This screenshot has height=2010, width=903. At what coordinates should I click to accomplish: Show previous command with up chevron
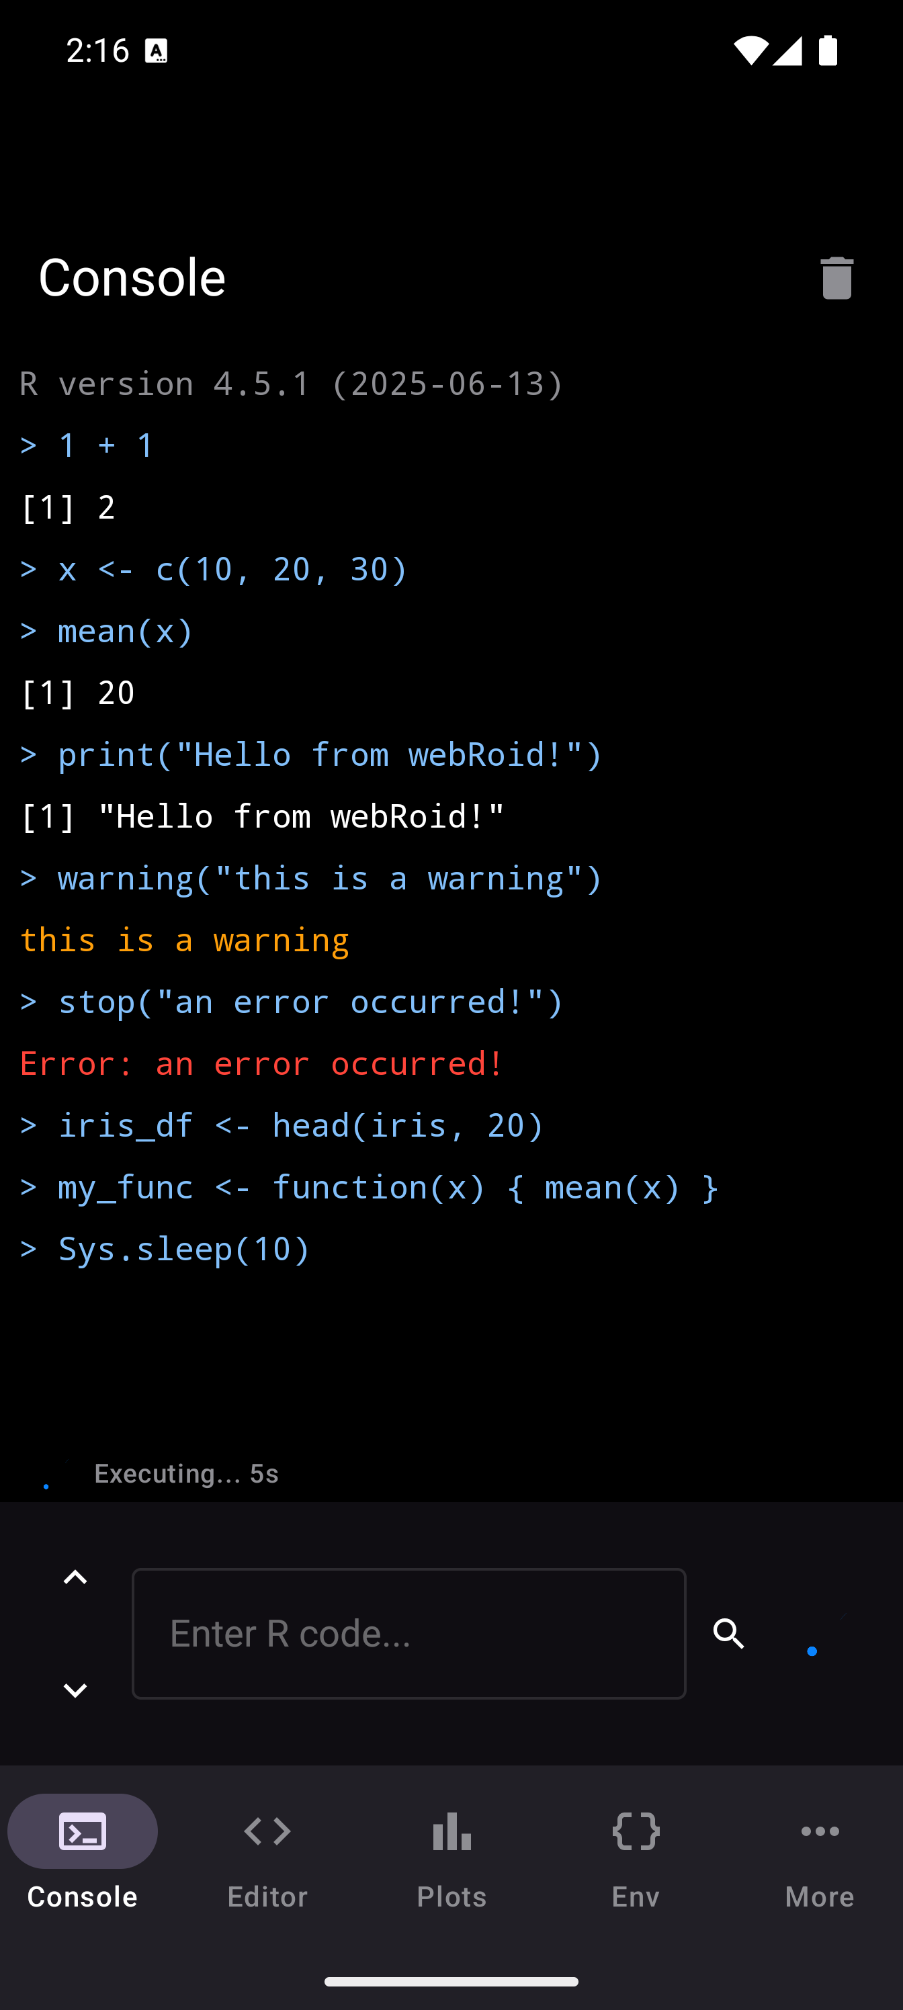[75, 1577]
